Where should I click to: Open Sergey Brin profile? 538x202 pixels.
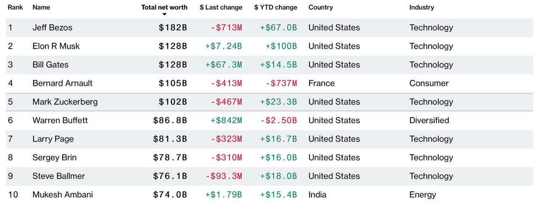coord(54,158)
